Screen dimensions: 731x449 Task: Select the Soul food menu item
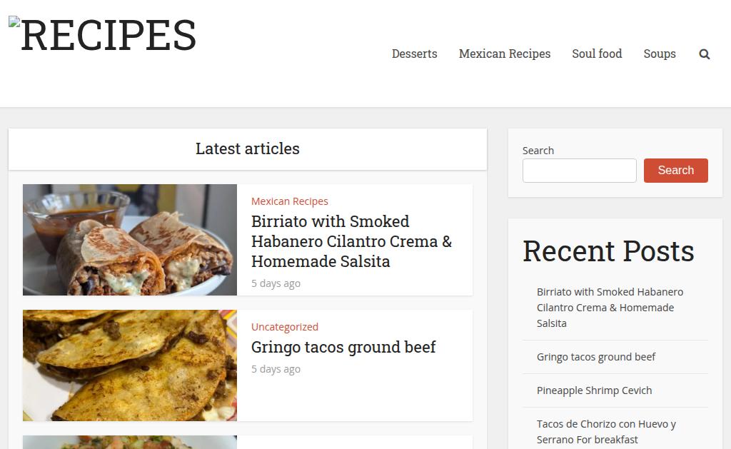(597, 54)
